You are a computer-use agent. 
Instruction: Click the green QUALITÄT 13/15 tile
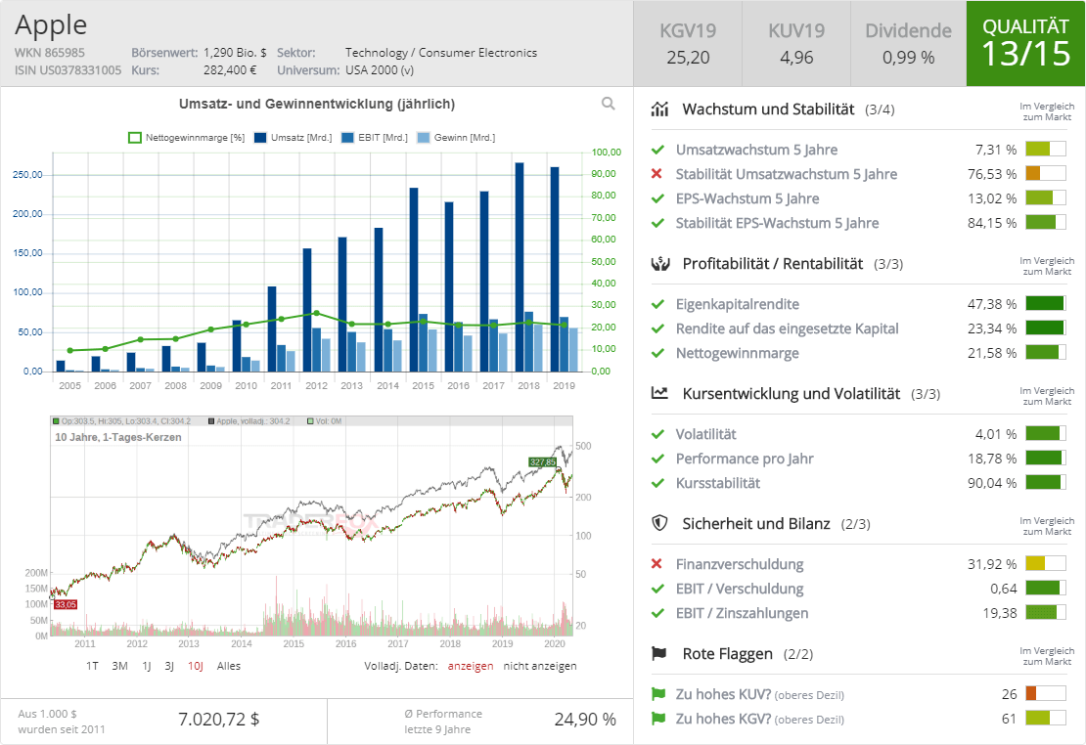(x=1025, y=44)
